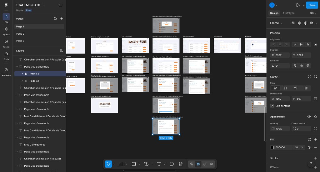Hide the 000000 fill eye icon
This screenshot has height=172, width=320.
click(x=309, y=147)
